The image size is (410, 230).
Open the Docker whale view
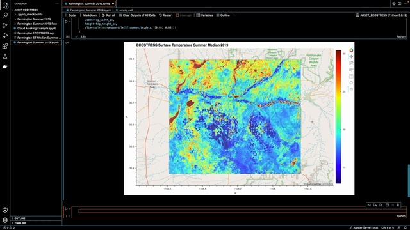click(x=5, y=66)
